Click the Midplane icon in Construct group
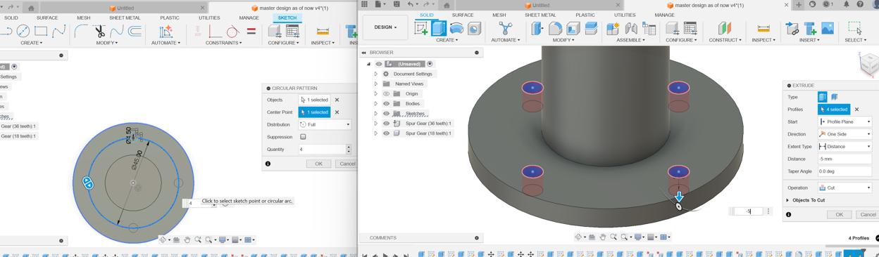This screenshot has height=257, width=879. [724, 29]
